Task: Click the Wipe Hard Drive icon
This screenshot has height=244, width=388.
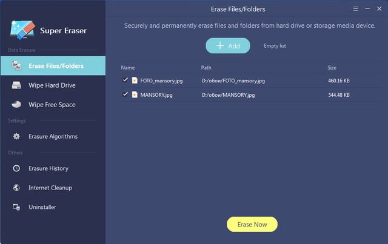Action: (17, 85)
